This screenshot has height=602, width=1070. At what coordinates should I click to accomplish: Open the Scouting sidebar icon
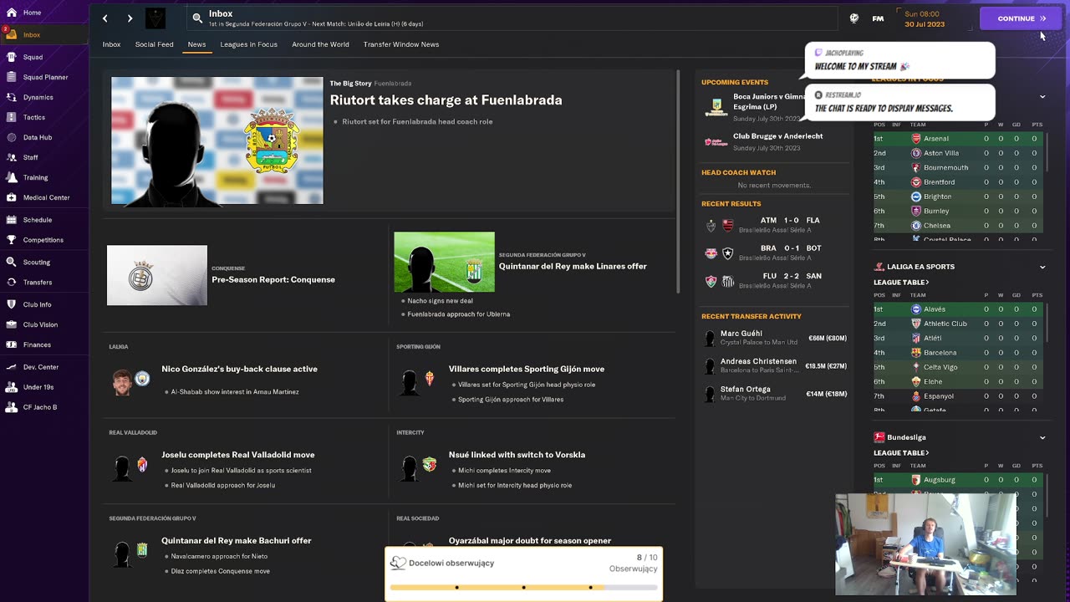12,262
